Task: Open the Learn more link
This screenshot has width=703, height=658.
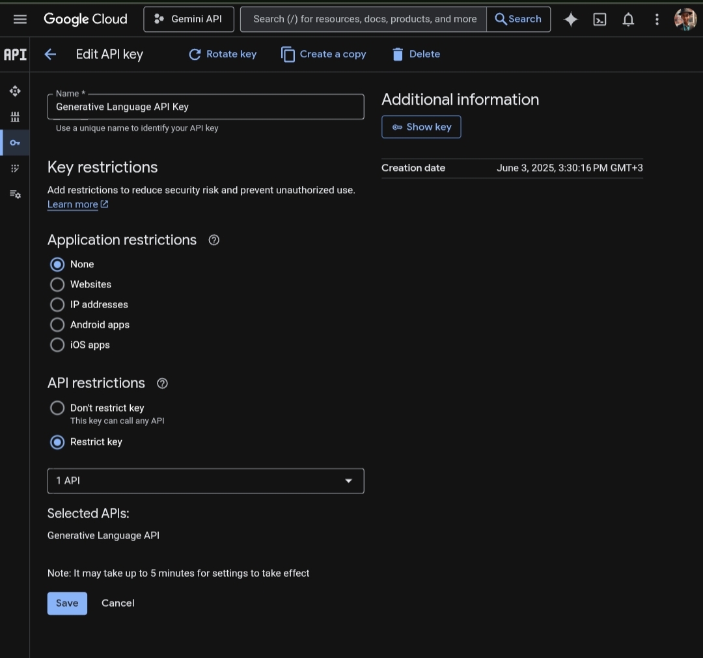Action: pyautogui.click(x=77, y=204)
